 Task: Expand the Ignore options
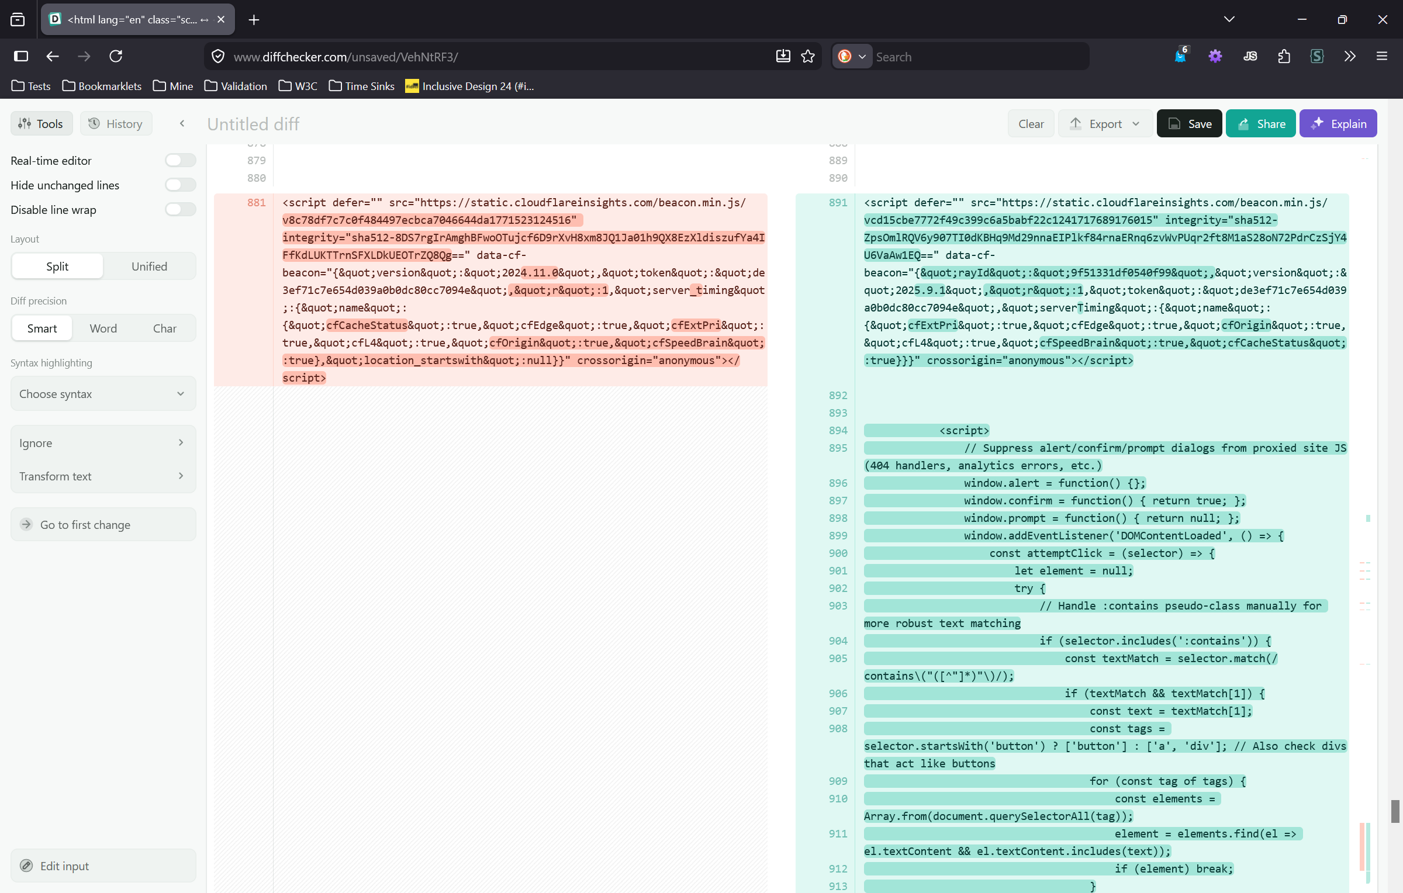pos(103,443)
